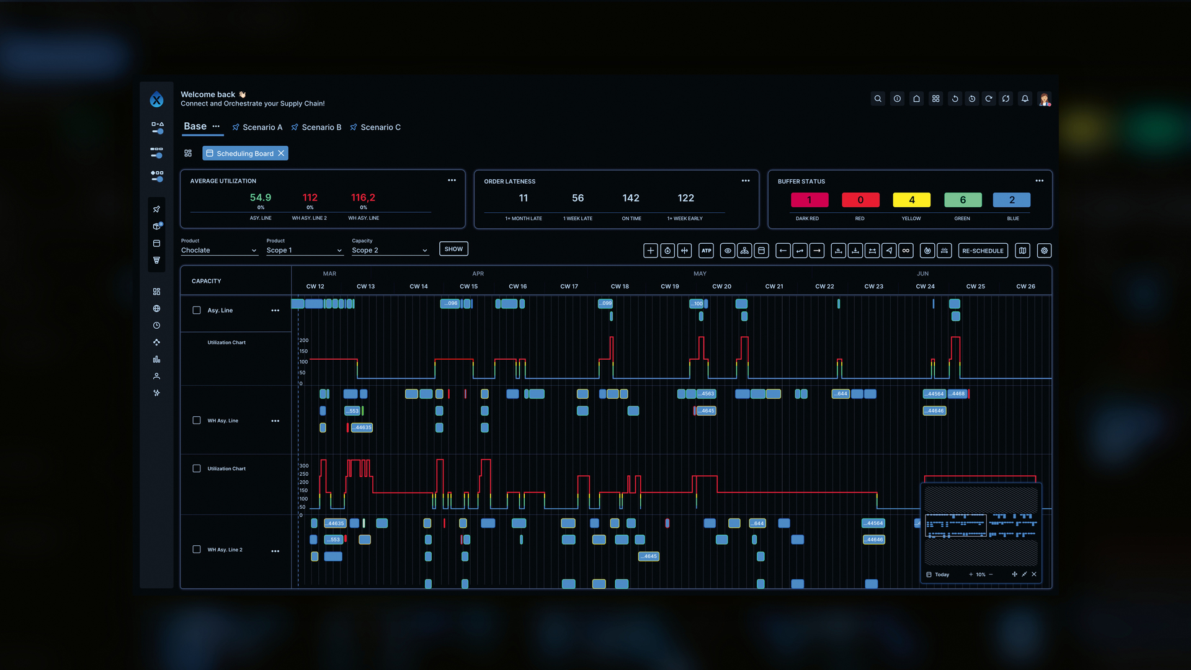Click the notification bell icon
The image size is (1191, 670).
click(1025, 99)
